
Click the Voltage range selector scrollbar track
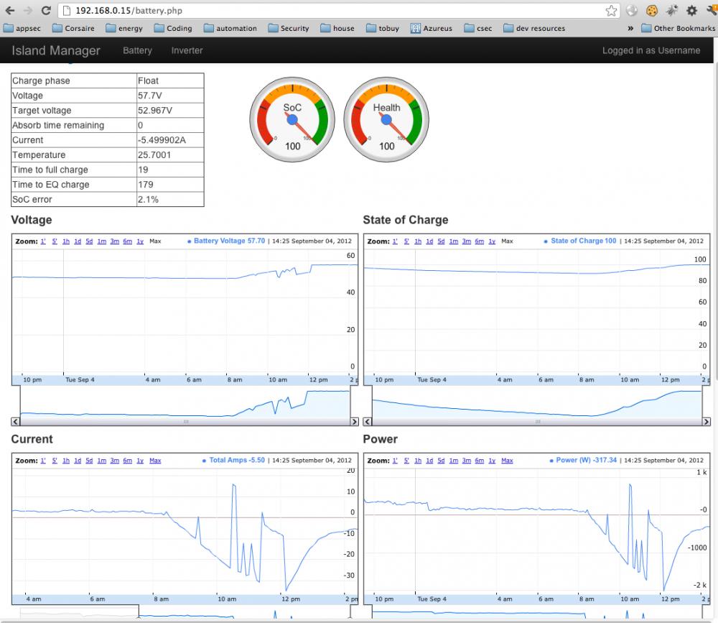tap(185, 421)
